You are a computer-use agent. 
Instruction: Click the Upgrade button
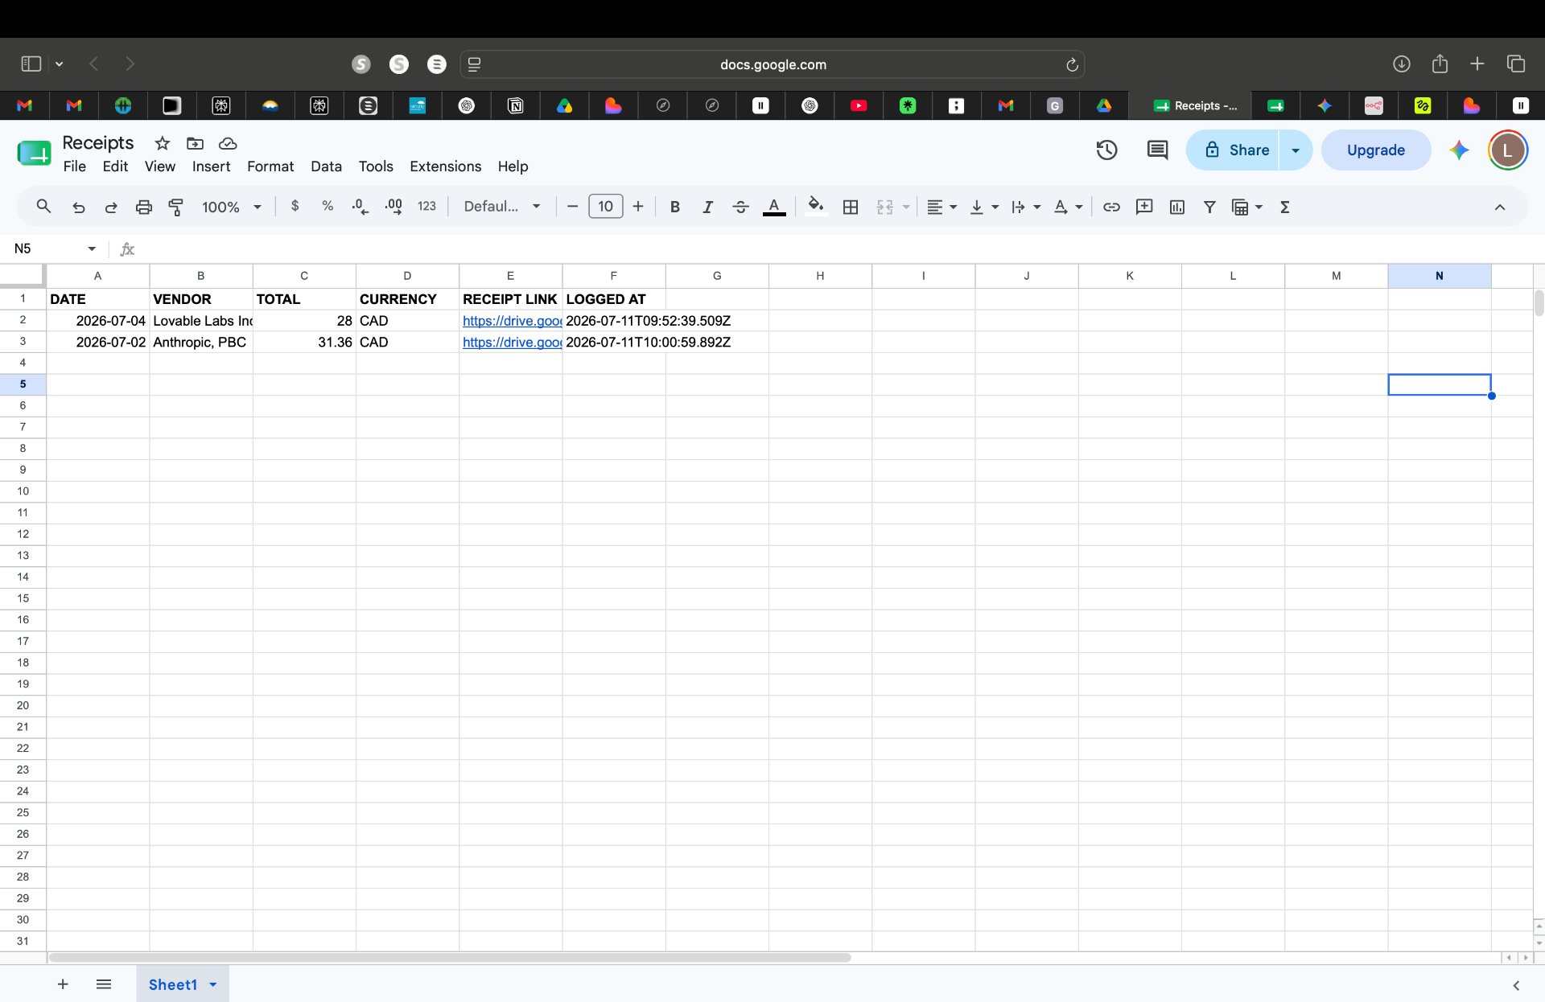coord(1376,150)
